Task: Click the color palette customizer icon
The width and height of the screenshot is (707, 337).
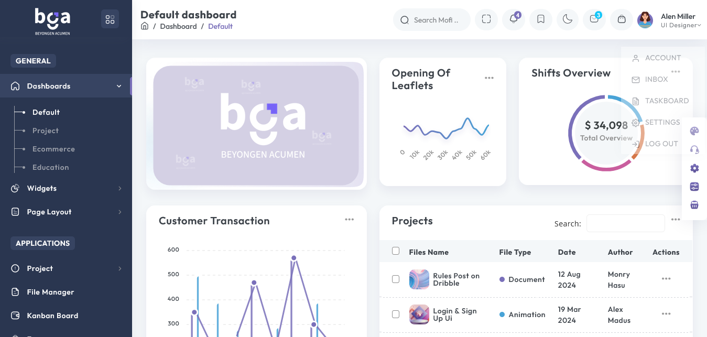Action: (694, 131)
